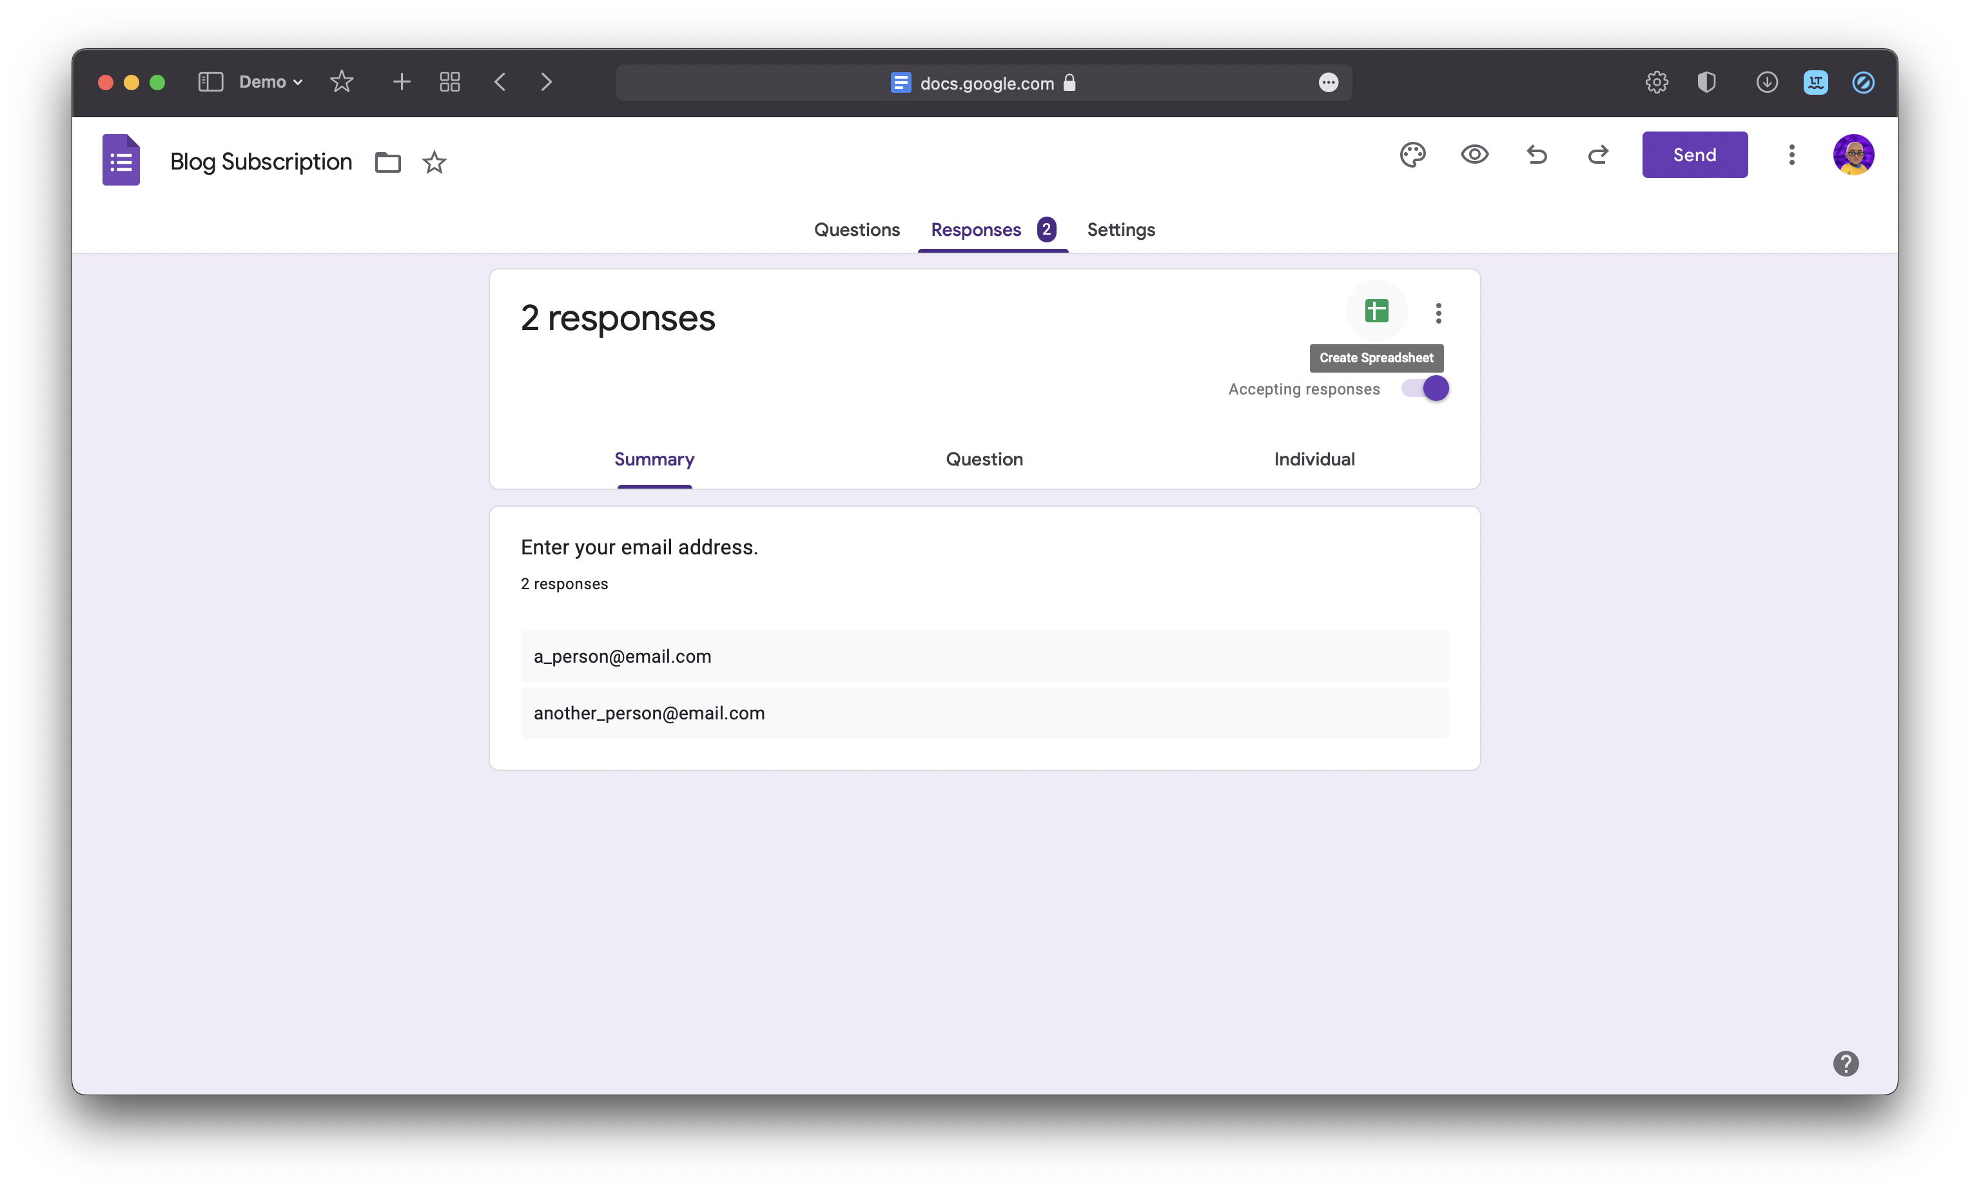This screenshot has width=1970, height=1190.
Task: Click the user account avatar
Action: [1853, 154]
